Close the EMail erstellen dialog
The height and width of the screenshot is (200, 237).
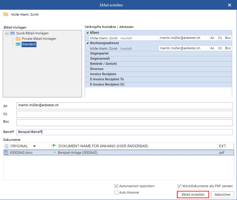coord(229,5)
